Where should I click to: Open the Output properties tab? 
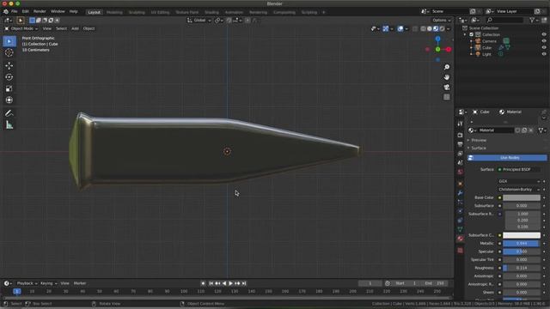point(461,144)
